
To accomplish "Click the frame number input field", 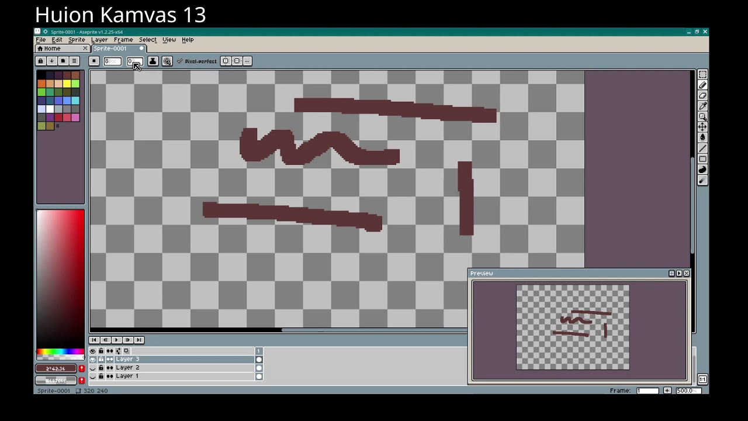I will (x=647, y=391).
